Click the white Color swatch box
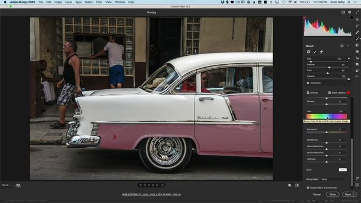The width and height of the screenshot is (361, 203). [x=343, y=170]
